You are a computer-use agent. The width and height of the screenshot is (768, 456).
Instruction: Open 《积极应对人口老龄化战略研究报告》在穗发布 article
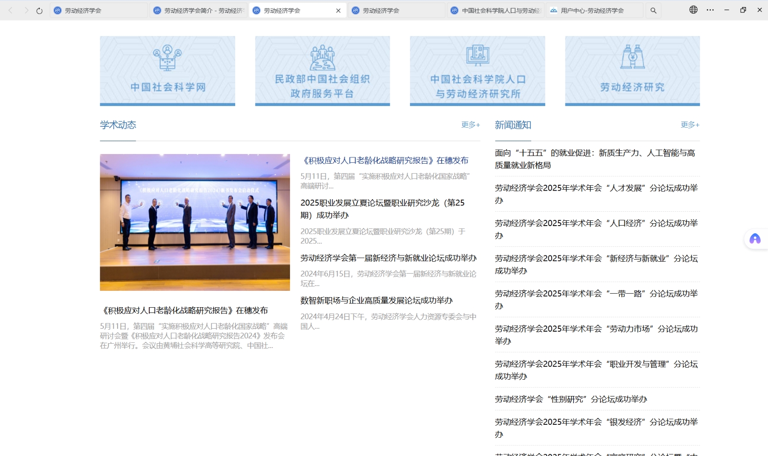tap(386, 161)
